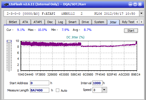This screenshot has width=146, height=100.
Task: Enable the Auto checkbox
Action: pos(58,90)
